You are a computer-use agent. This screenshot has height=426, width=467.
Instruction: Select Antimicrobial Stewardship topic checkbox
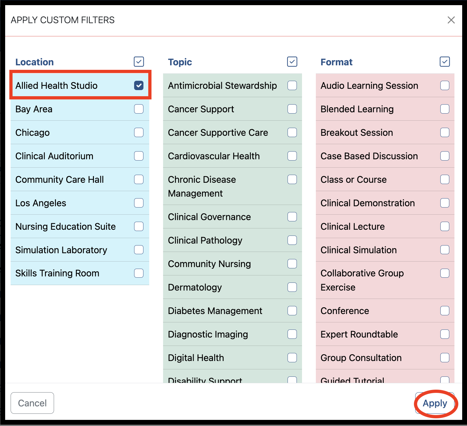[x=292, y=86]
